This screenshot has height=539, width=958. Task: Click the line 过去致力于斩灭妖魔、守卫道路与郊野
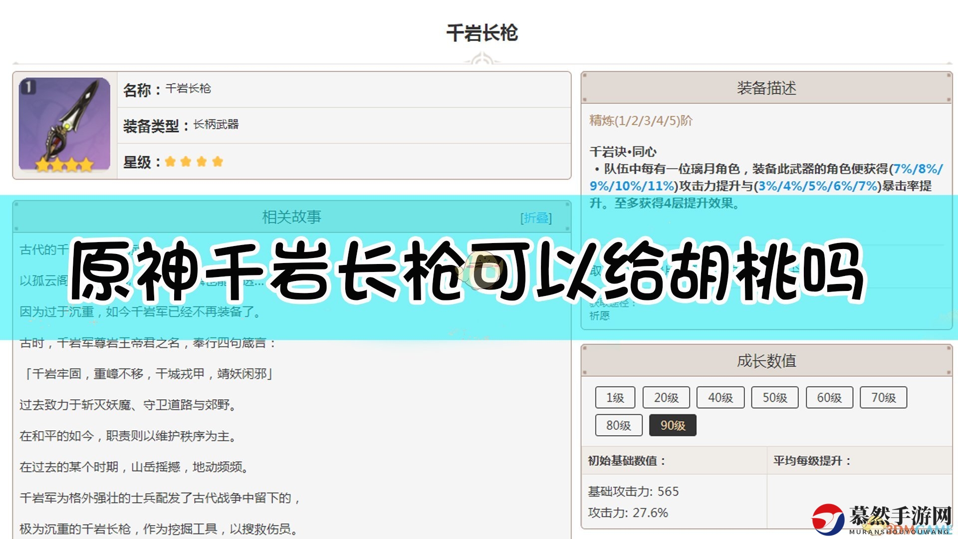pos(128,405)
